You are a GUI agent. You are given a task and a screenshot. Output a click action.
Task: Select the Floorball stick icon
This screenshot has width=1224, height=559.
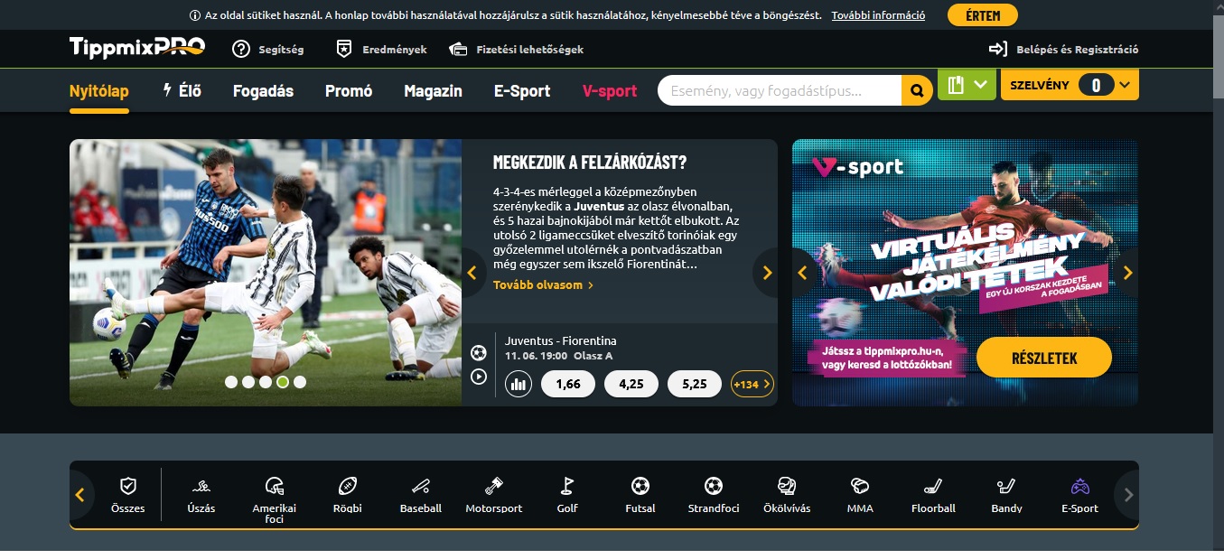pos(933,486)
